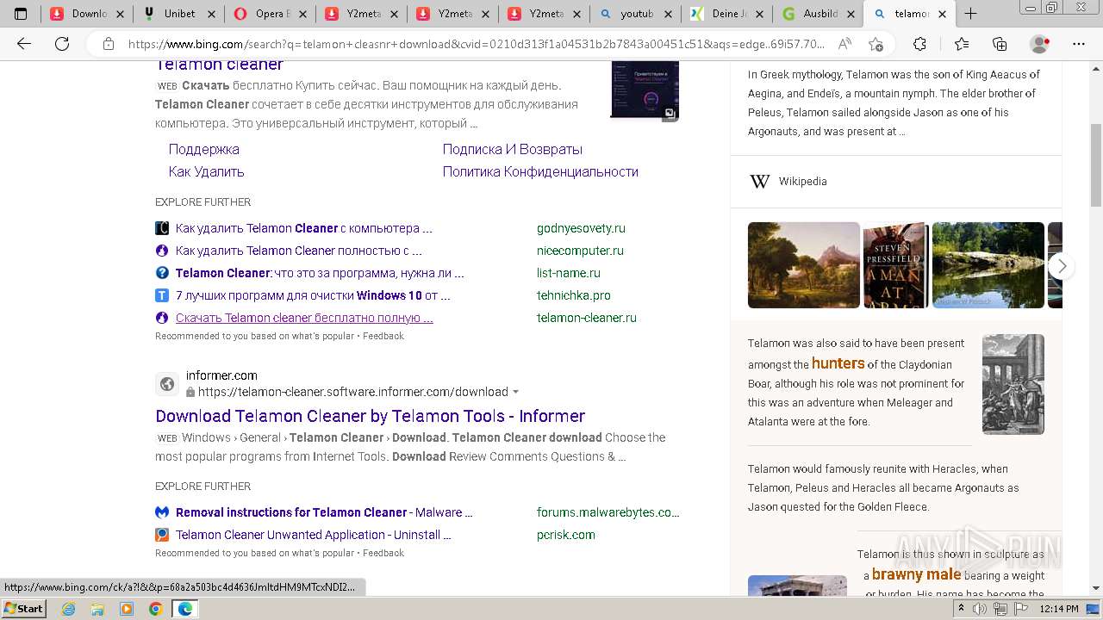Click the Malwarebytes favicon icon
This screenshot has width=1103, height=620.
[162, 512]
